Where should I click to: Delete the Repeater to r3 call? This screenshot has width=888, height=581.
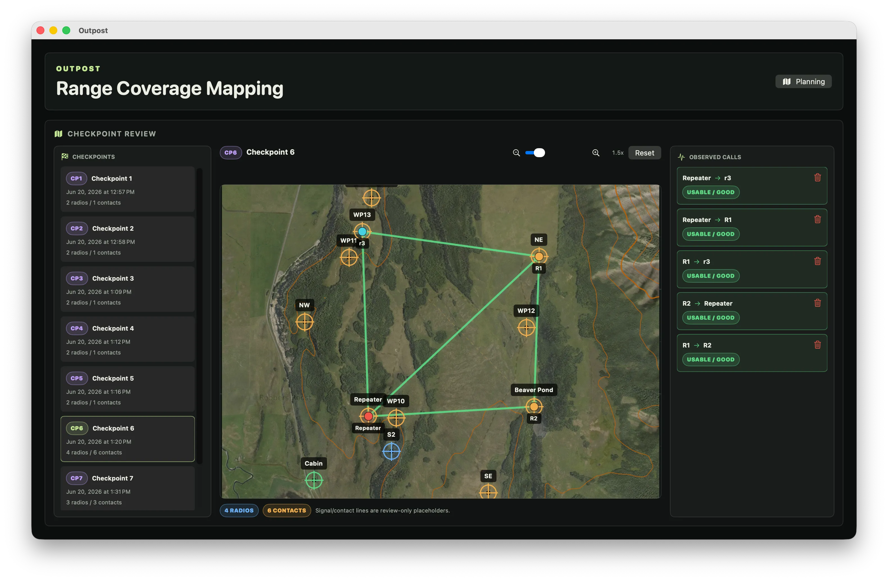coord(817,178)
